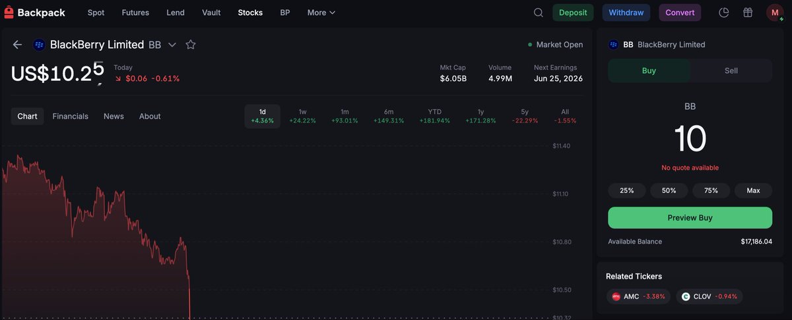Click the Market Open status text

tap(560, 45)
